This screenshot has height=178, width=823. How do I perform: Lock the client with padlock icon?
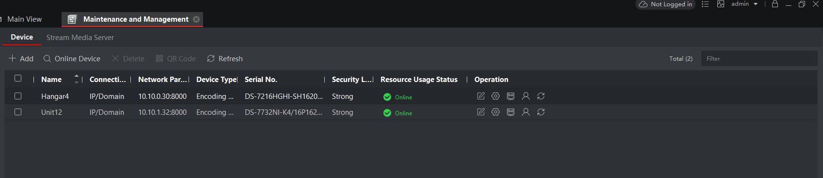775,4
